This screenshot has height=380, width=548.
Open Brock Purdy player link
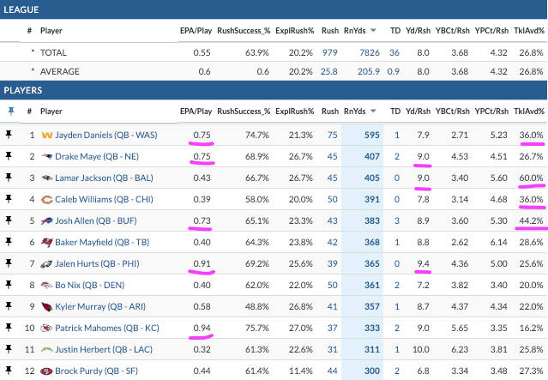coord(96,371)
